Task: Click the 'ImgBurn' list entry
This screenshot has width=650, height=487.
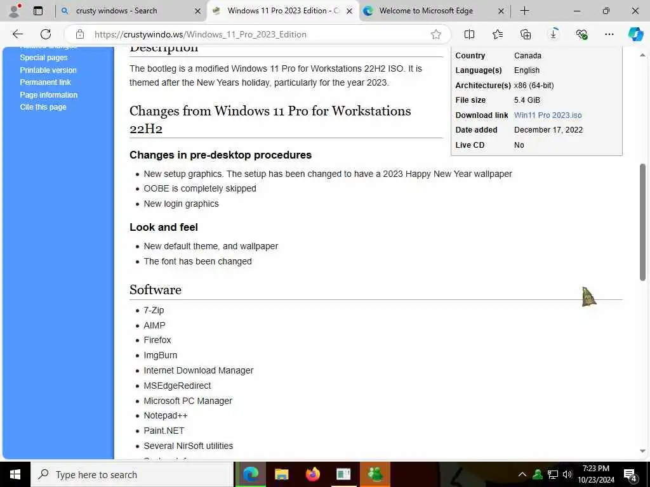Action: [160, 355]
